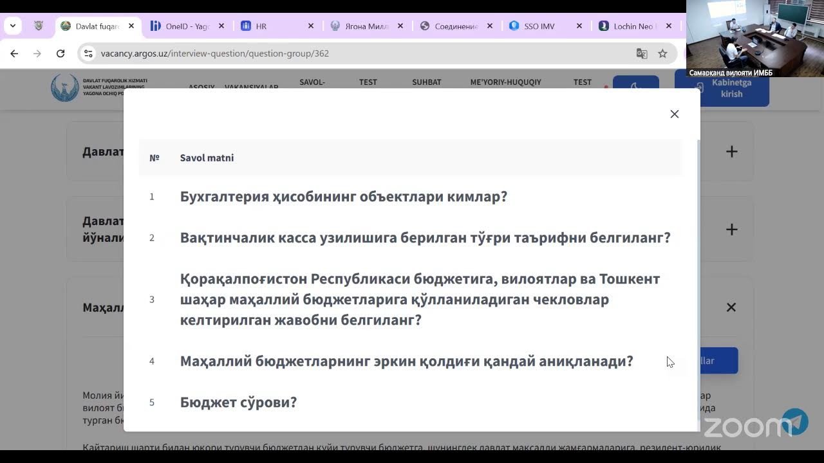The height and width of the screenshot is (463, 824).
Task: Go back with the browser back arrow
Action: [x=14, y=53]
